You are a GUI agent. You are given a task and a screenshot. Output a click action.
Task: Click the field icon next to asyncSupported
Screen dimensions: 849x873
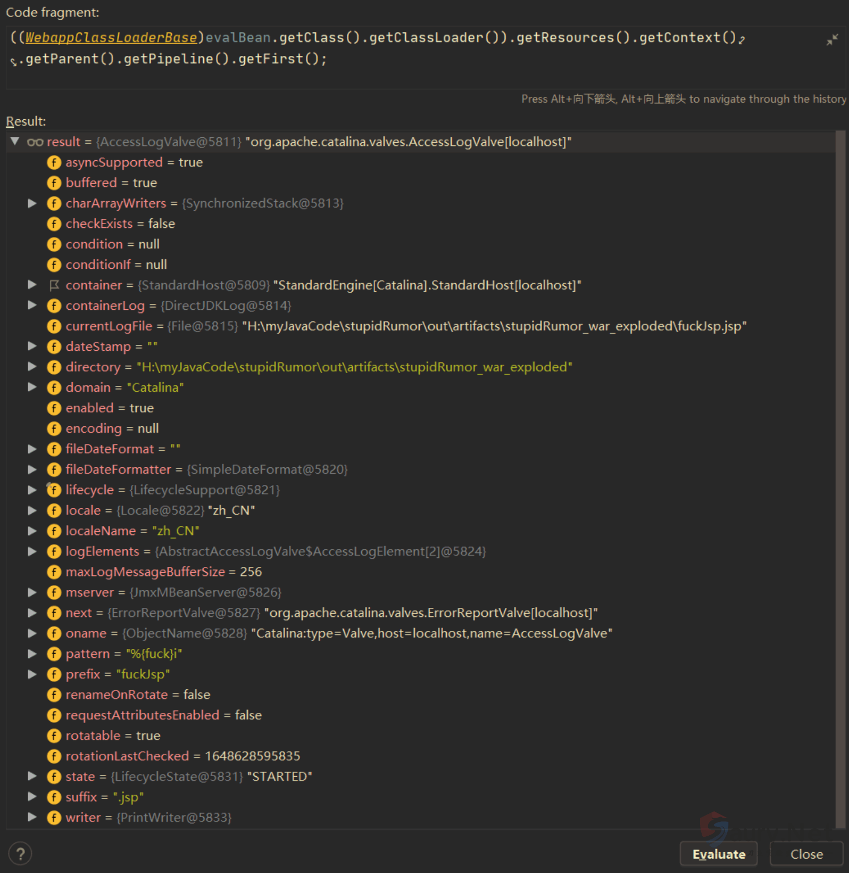pos(54,162)
